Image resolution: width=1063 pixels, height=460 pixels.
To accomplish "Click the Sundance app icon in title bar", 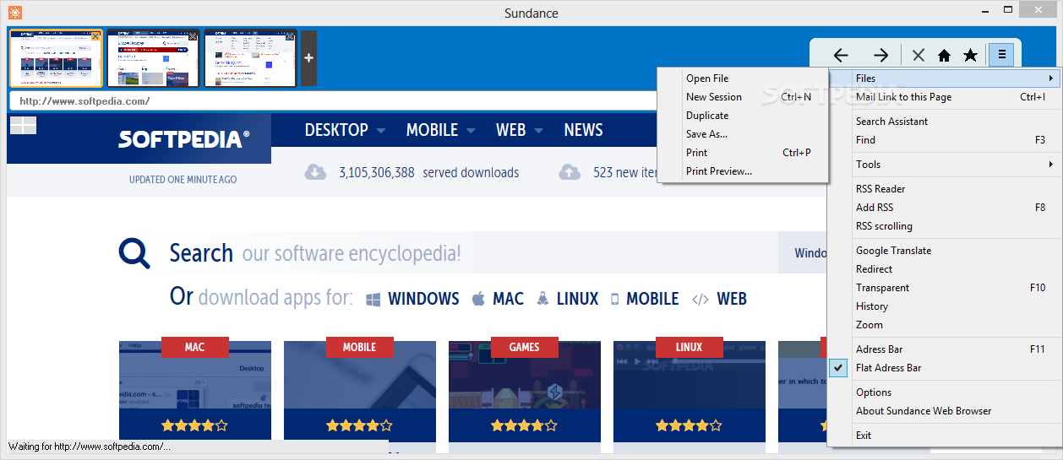I will [14, 13].
